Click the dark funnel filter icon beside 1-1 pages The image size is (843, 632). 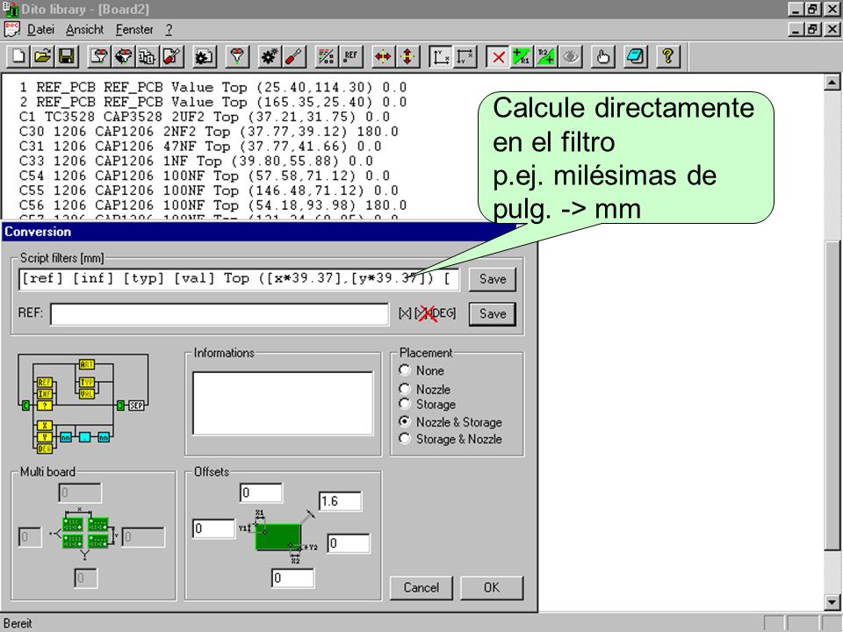[x=123, y=56]
